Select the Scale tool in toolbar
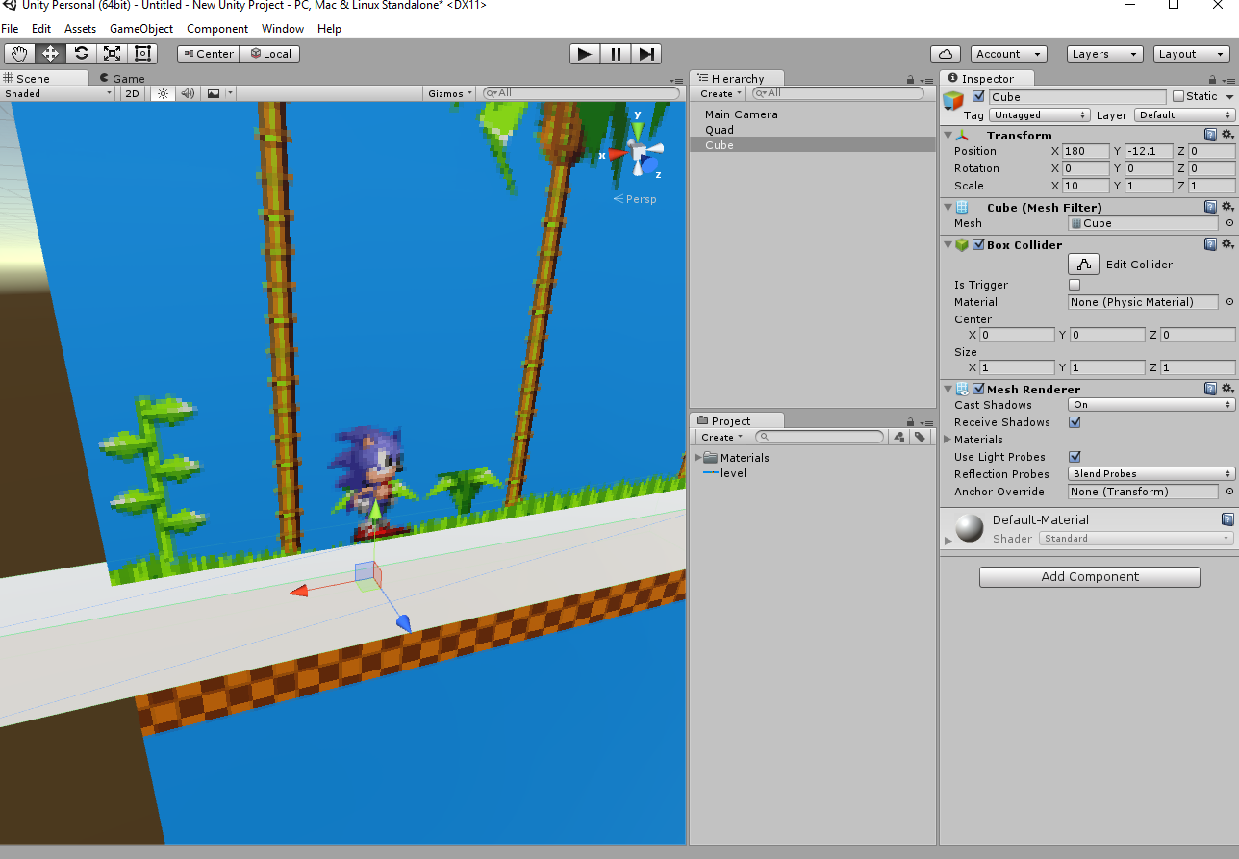Image resolution: width=1239 pixels, height=859 pixels. click(x=112, y=54)
